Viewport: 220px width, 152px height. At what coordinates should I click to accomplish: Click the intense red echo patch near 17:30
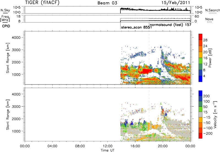click(146, 71)
